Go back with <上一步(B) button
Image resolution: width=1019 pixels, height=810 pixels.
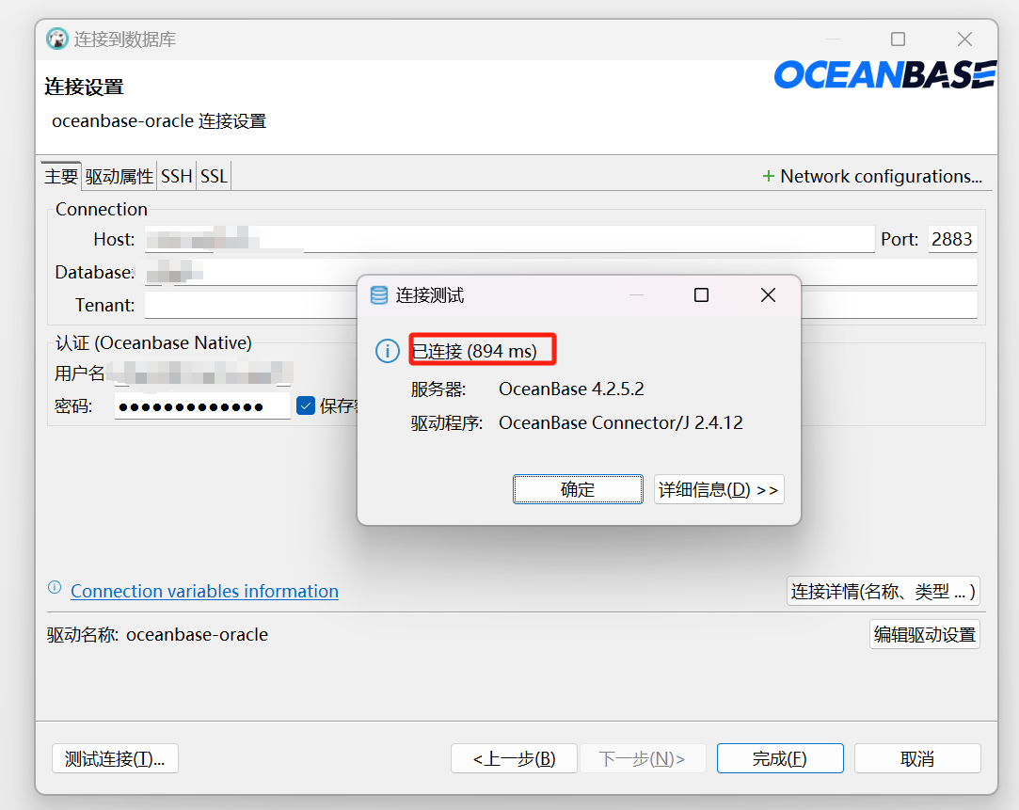point(514,758)
